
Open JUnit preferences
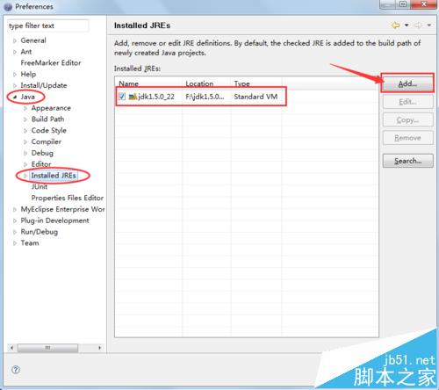40,187
